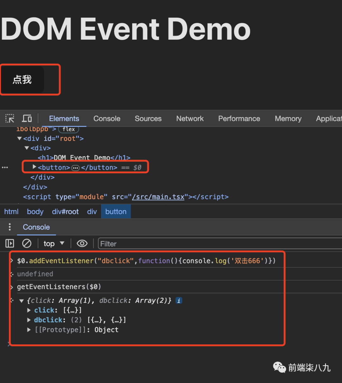This screenshot has width=342, height=383.
Task: Click the info badge next to result object
Action: [x=179, y=300]
